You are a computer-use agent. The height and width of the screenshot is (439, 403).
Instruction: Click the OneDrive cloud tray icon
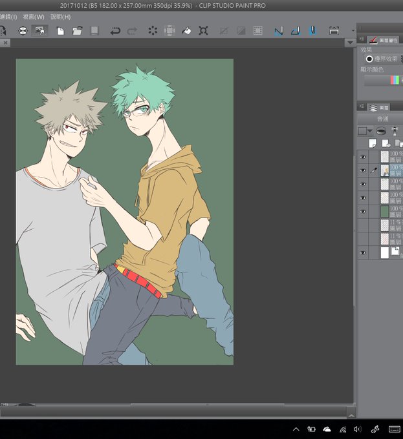tap(327, 429)
